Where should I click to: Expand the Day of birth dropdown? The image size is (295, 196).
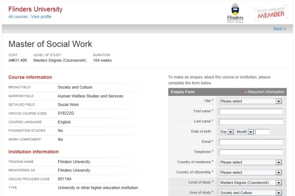[227, 132]
